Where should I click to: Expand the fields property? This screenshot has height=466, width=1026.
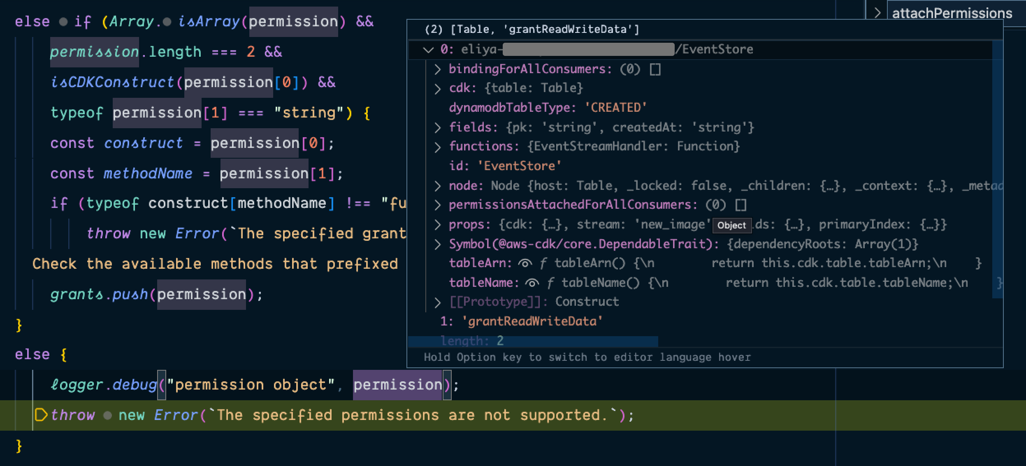438,127
